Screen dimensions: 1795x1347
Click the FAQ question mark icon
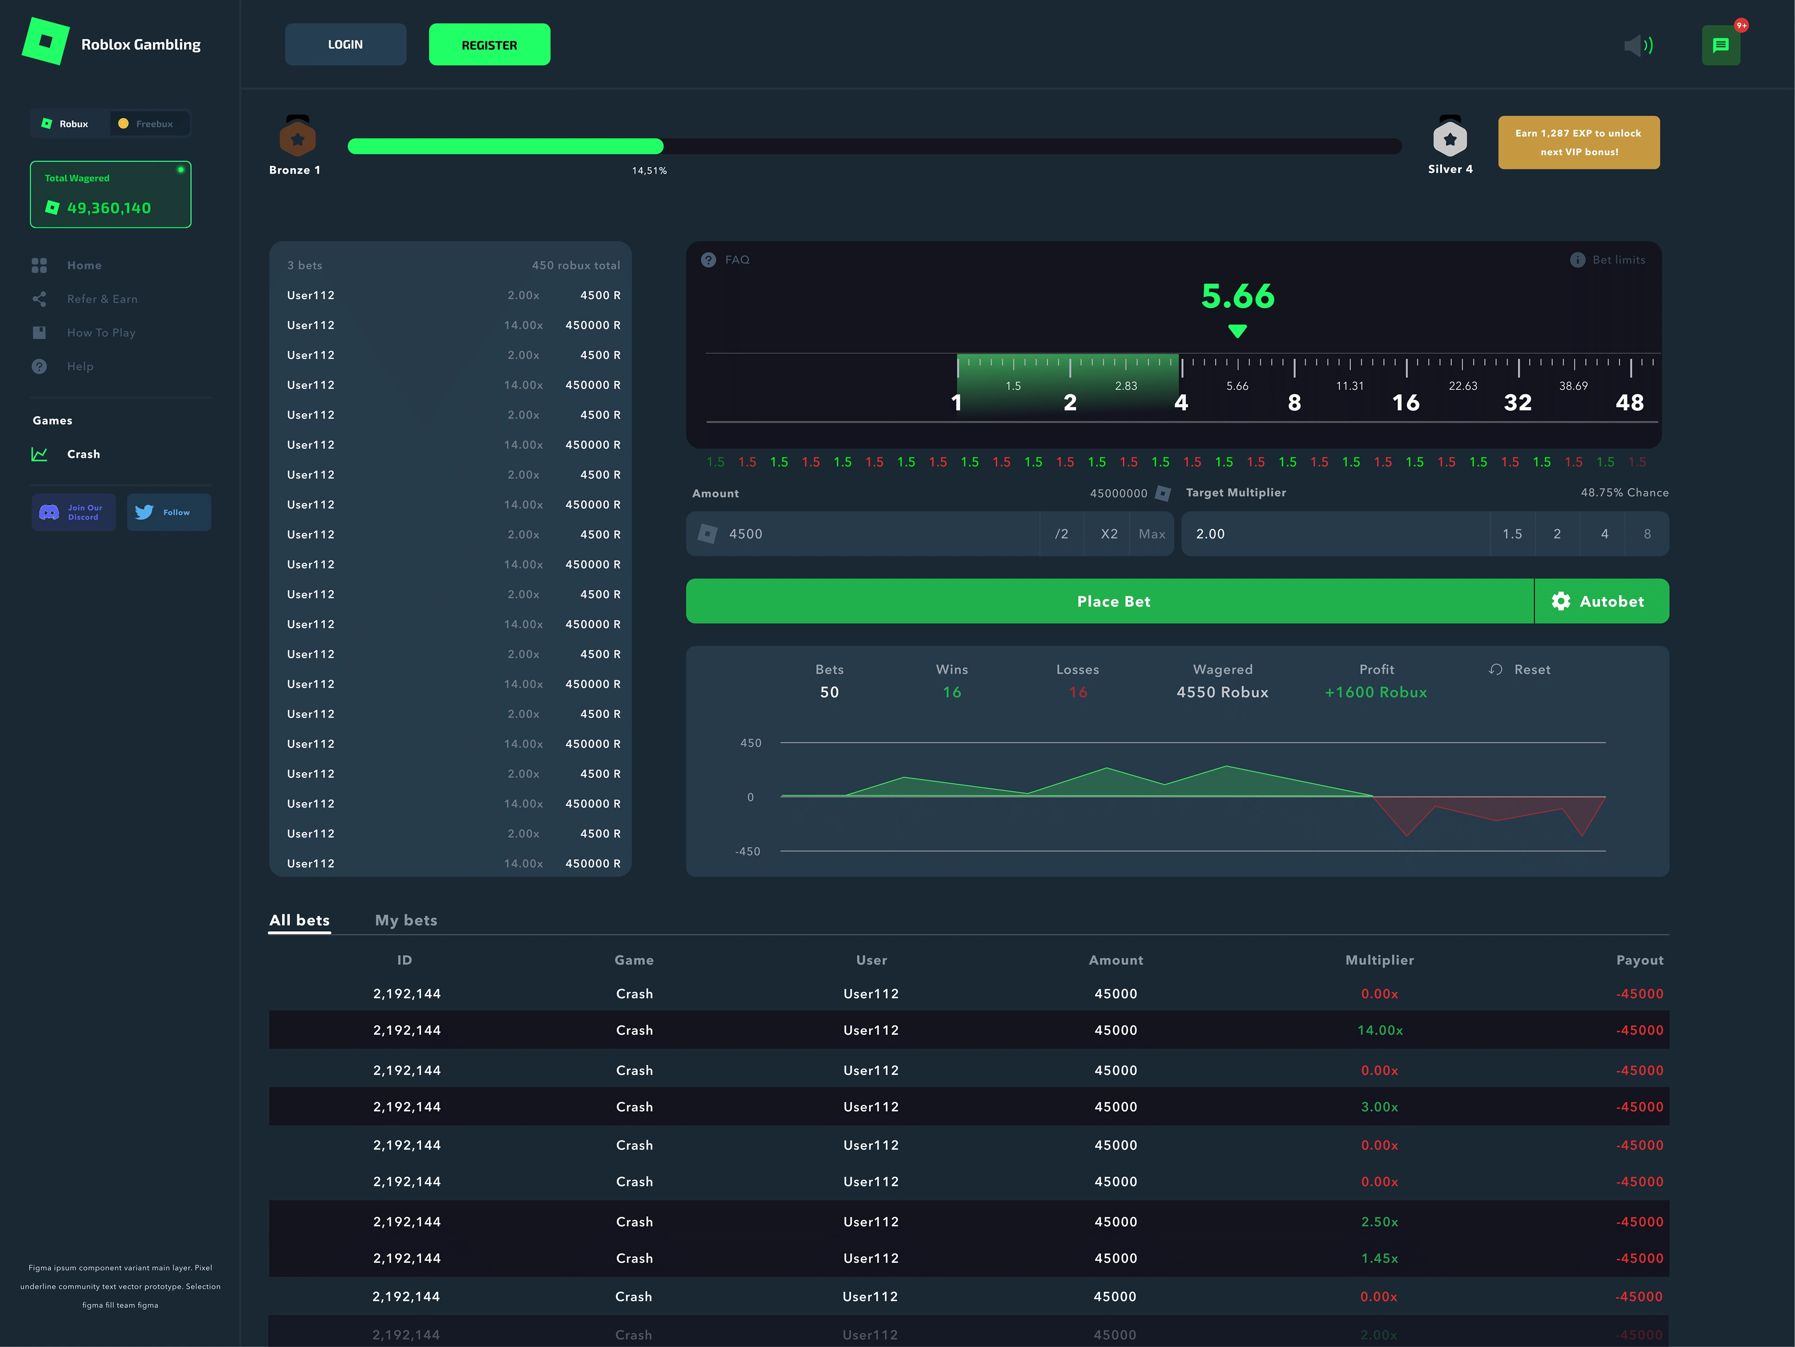(709, 260)
